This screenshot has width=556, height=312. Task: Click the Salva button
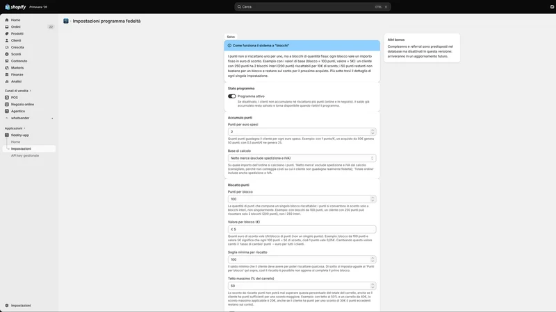point(231,37)
